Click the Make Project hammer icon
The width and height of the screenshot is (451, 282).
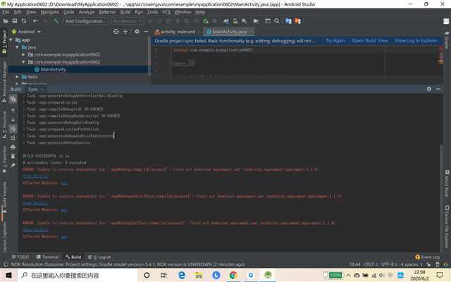(x=56, y=21)
